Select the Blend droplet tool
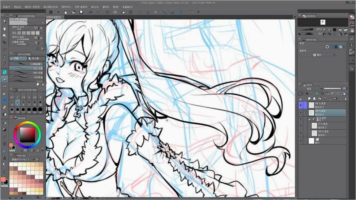Screen dimensions: 356x200 4,114
